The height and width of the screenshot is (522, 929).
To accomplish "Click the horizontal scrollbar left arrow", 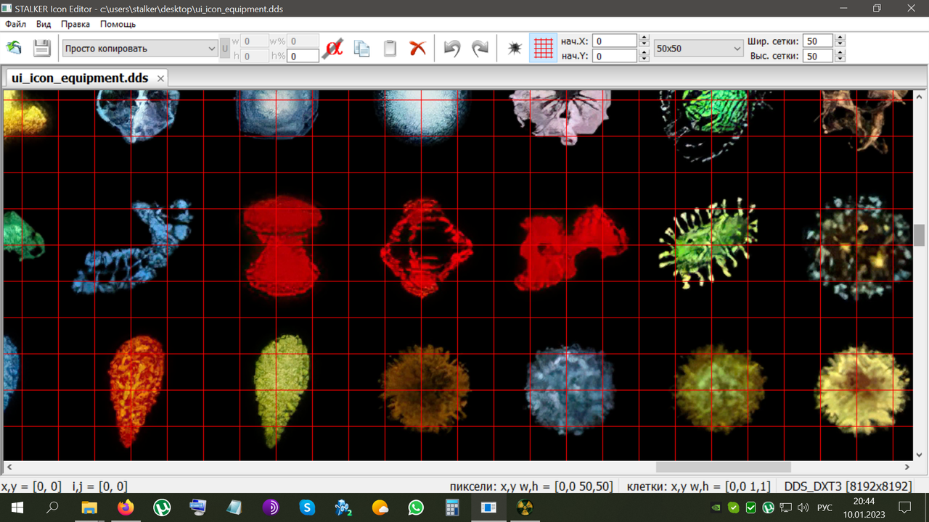I will (x=9, y=468).
